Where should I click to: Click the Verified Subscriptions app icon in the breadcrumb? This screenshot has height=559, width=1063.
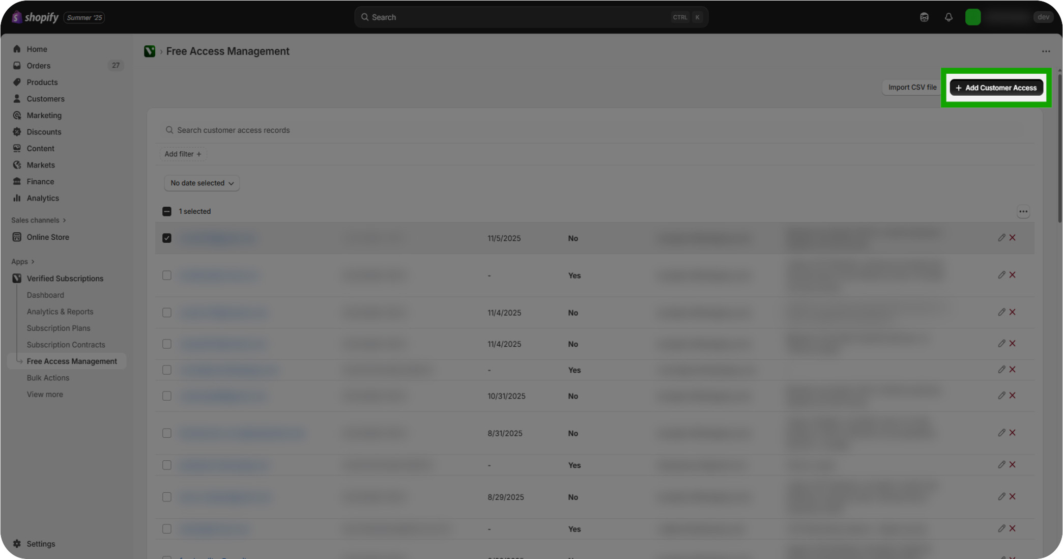[x=150, y=51]
